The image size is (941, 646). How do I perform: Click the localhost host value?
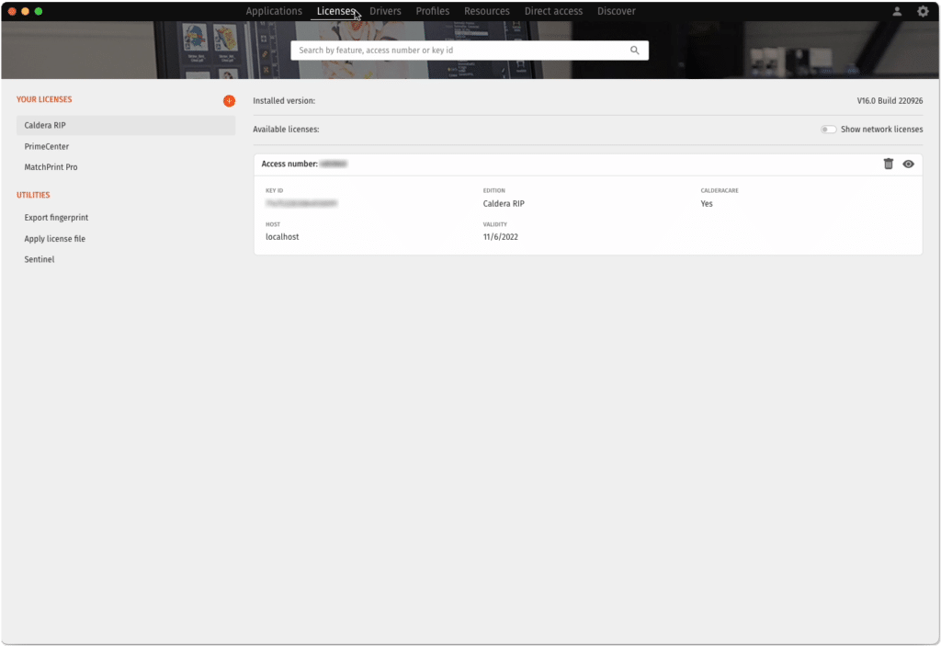click(282, 236)
